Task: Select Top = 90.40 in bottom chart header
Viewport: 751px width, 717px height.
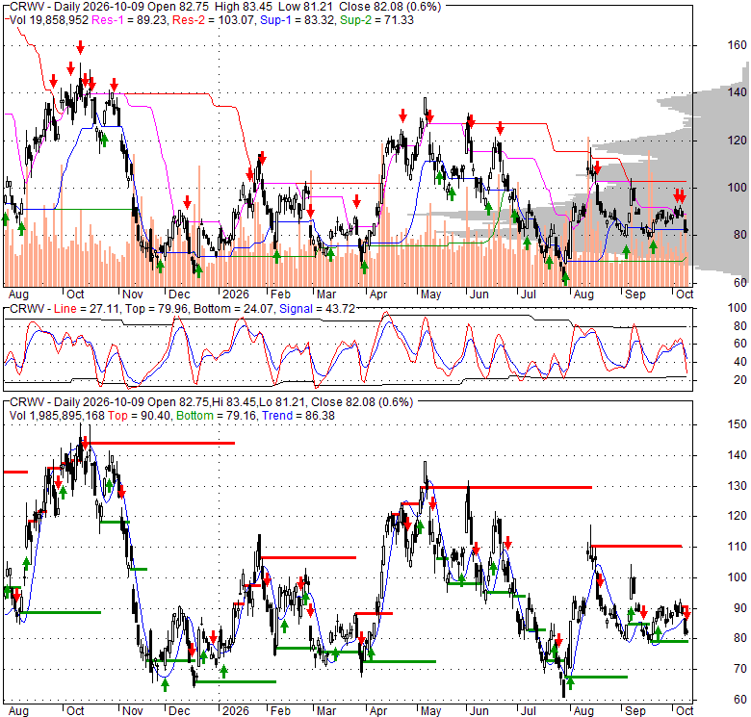Action: (139, 416)
